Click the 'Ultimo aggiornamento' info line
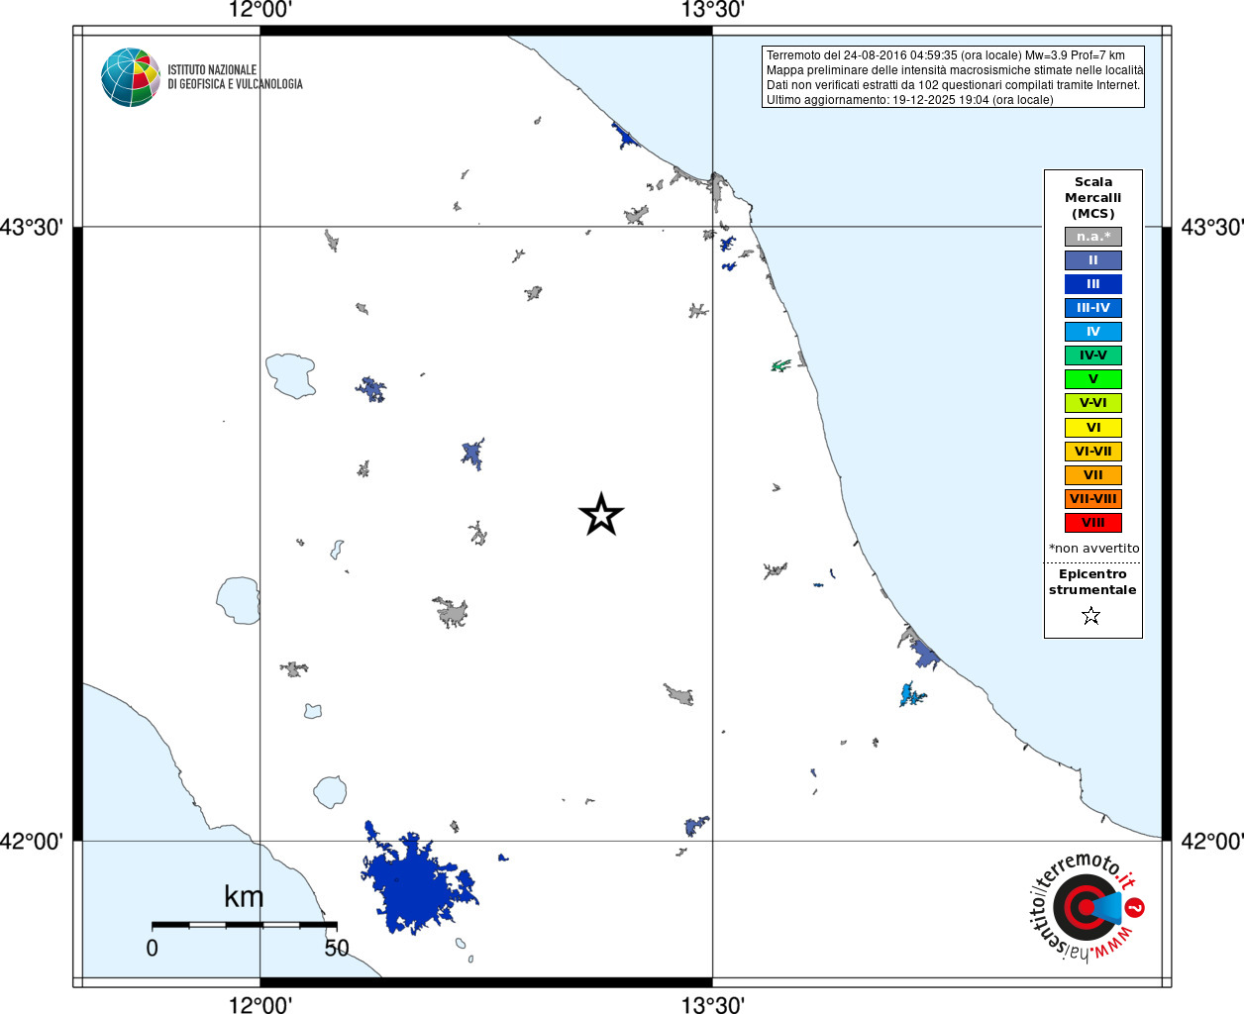This screenshot has height=1014, width=1244. click(910, 100)
